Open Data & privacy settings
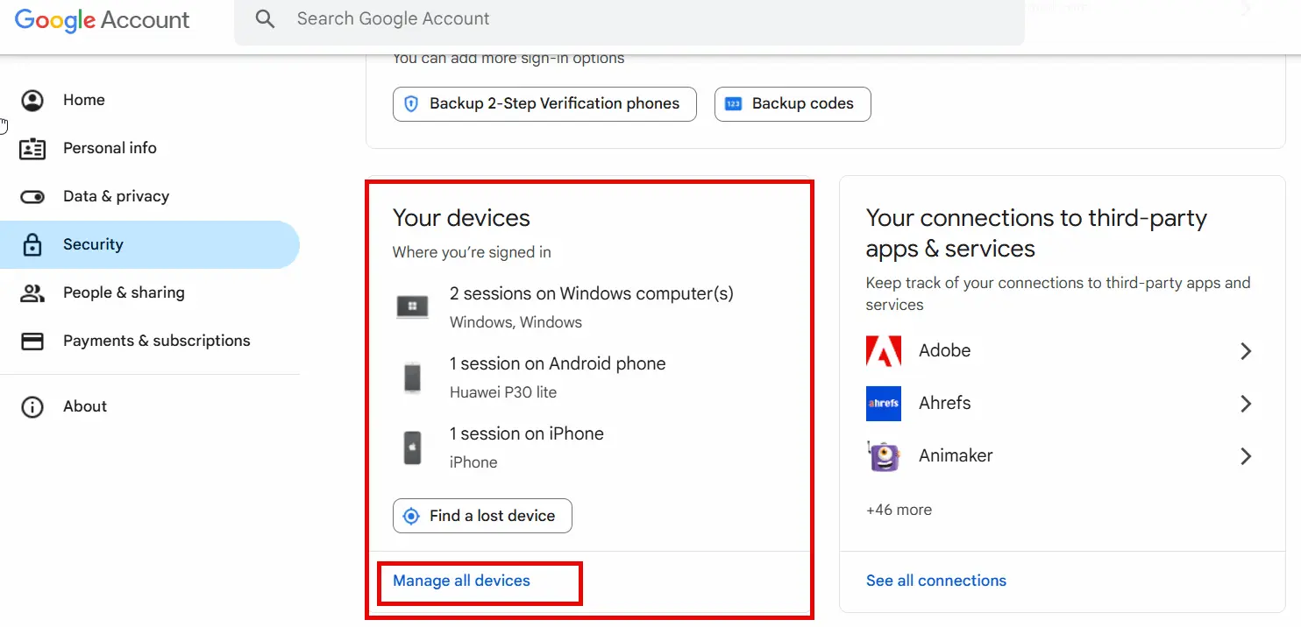 click(x=116, y=197)
